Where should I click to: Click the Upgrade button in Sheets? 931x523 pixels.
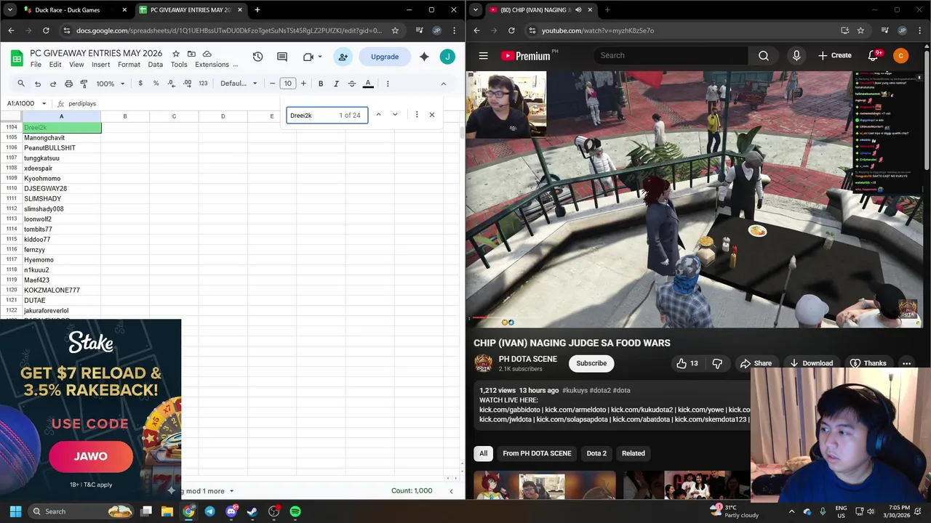click(x=385, y=57)
